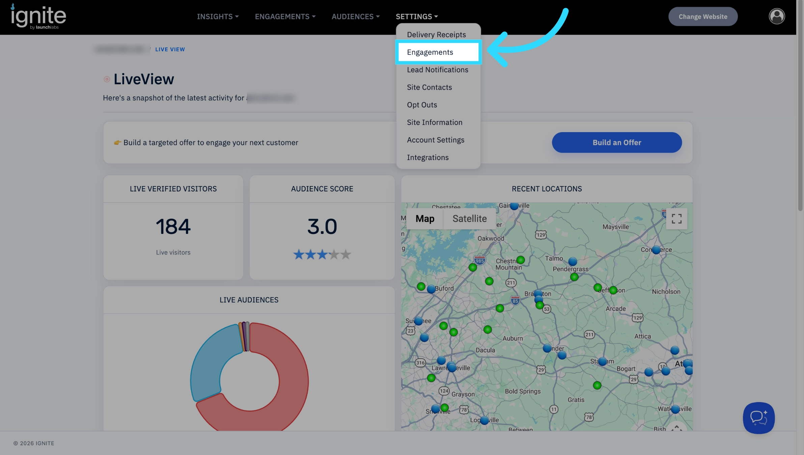
Task: Switch map to Satellite view
Action: click(x=469, y=219)
